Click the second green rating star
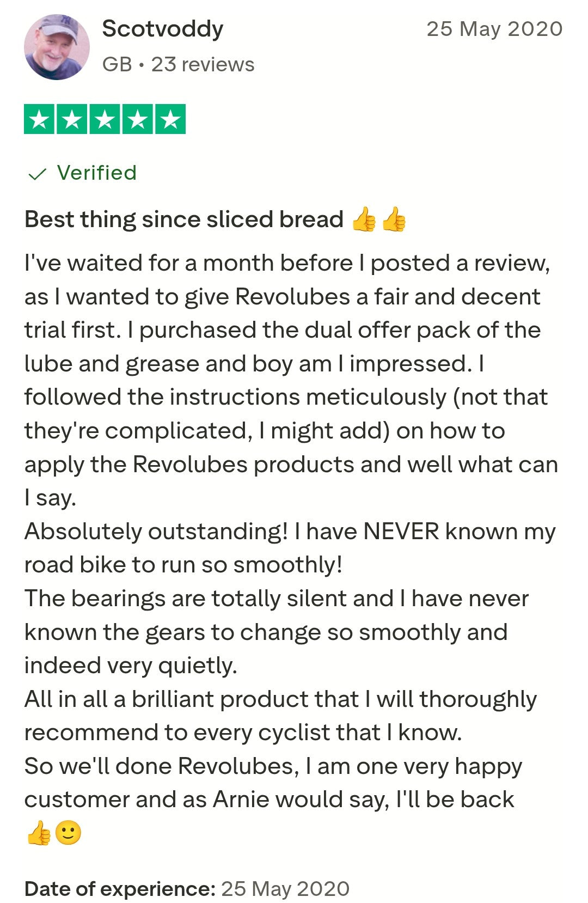Viewport: 588px width, 903px height. pyautogui.click(x=72, y=119)
